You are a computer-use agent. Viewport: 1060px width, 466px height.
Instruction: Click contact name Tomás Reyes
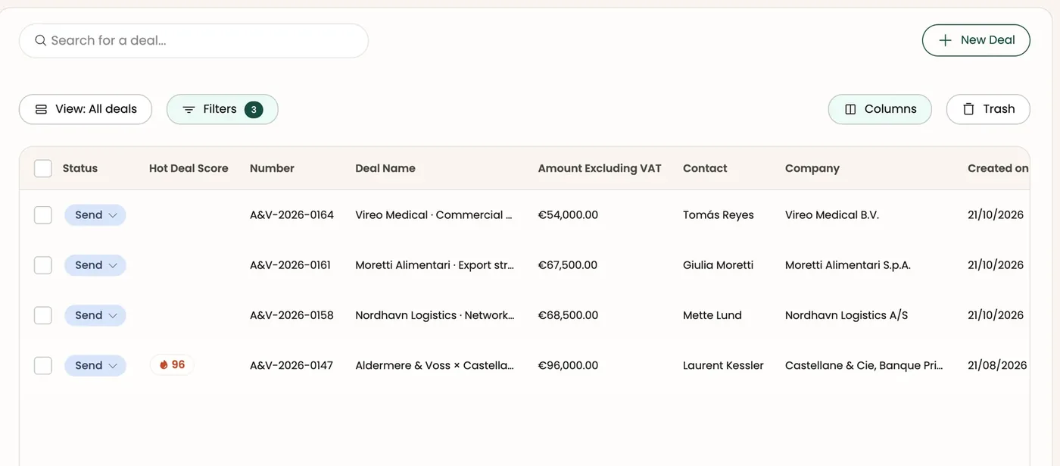(x=719, y=215)
